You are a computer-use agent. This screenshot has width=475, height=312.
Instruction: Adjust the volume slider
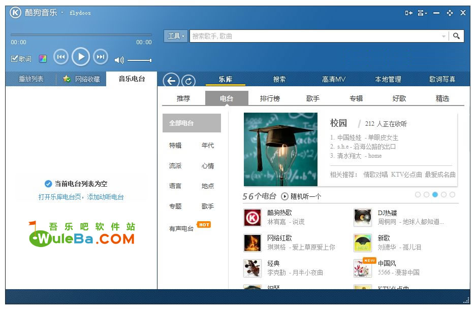click(139, 60)
